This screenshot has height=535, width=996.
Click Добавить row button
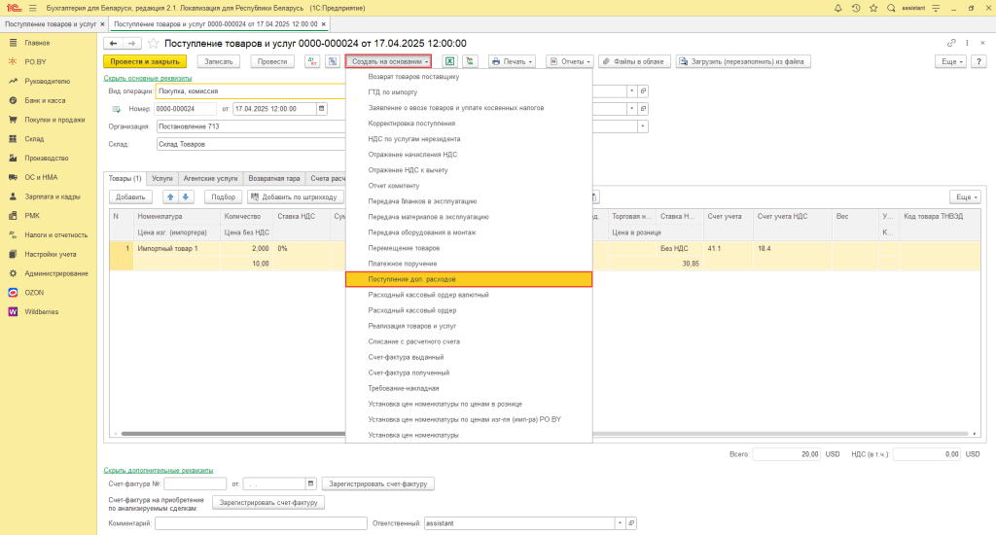[x=130, y=196]
